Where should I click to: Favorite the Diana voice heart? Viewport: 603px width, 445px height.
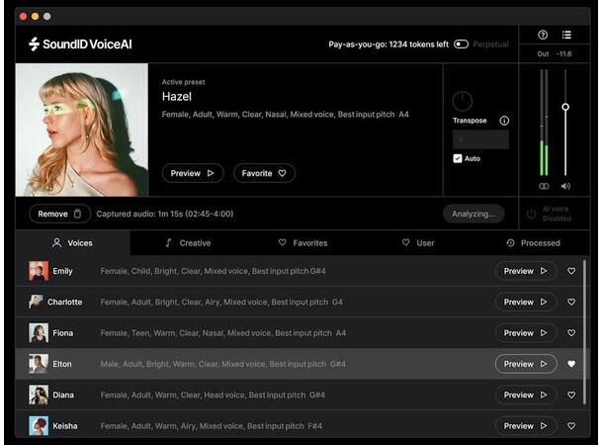point(571,395)
